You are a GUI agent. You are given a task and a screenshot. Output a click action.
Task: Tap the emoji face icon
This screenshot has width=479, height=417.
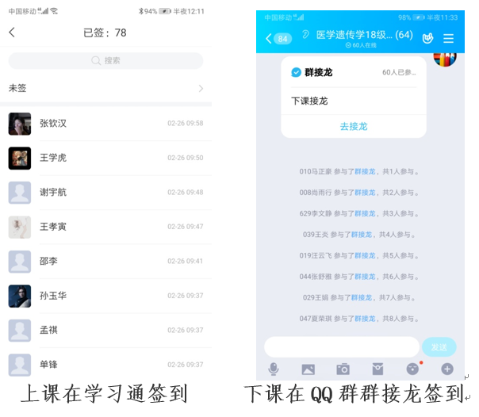point(412,369)
